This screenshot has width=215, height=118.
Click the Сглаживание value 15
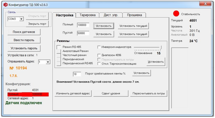tap(159, 53)
